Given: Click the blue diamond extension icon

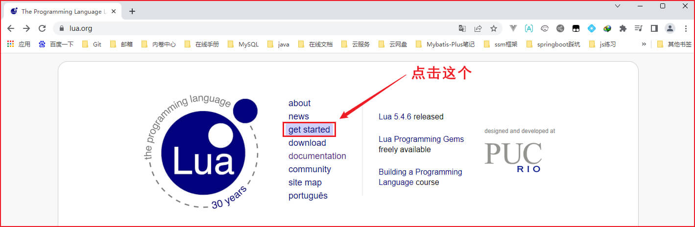Looking at the screenshot, I should pyautogui.click(x=592, y=28).
